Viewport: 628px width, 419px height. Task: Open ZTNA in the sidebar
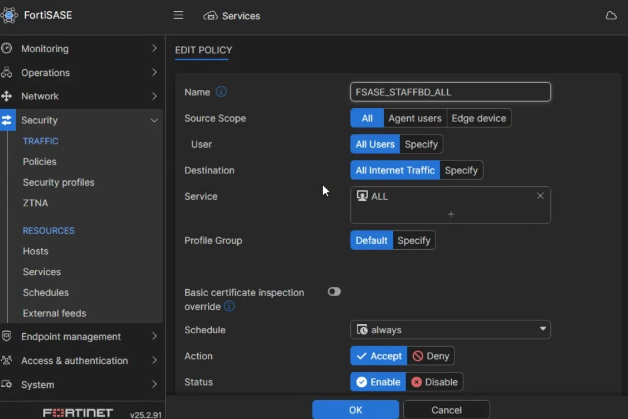pyautogui.click(x=35, y=203)
